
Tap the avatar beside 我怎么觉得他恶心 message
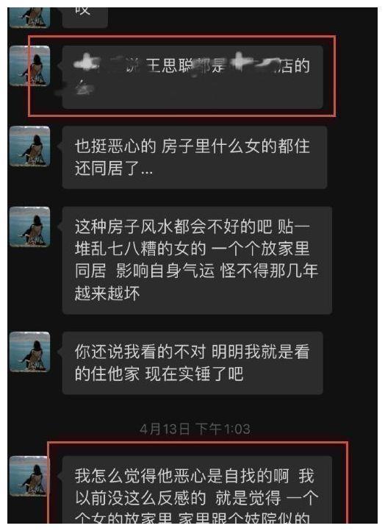(x=30, y=476)
